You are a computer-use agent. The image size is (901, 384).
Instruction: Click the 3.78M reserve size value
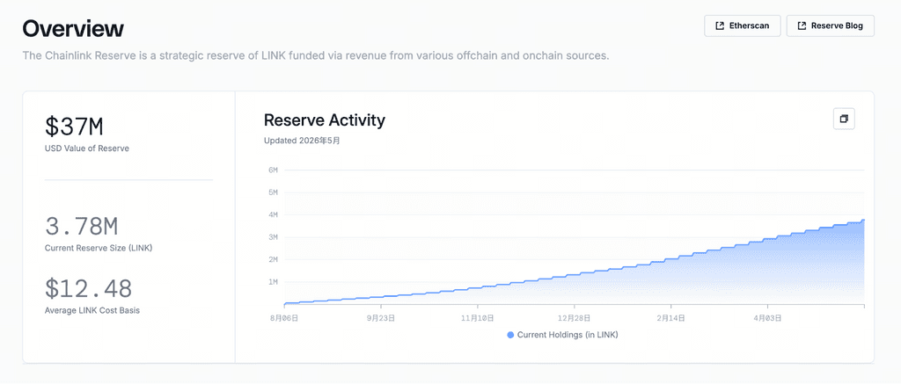pyautogui.click(x=81, y=226)
